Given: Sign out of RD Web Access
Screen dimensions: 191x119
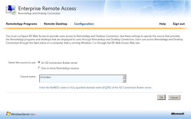Looking at the screenshot, I should (x=179, y=24).
